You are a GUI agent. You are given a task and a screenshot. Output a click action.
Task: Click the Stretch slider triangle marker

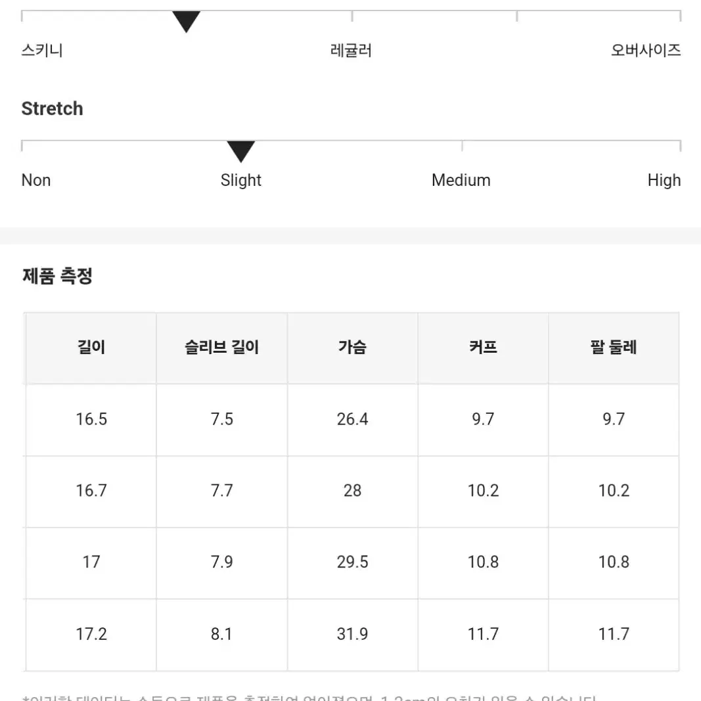[240, 152]
